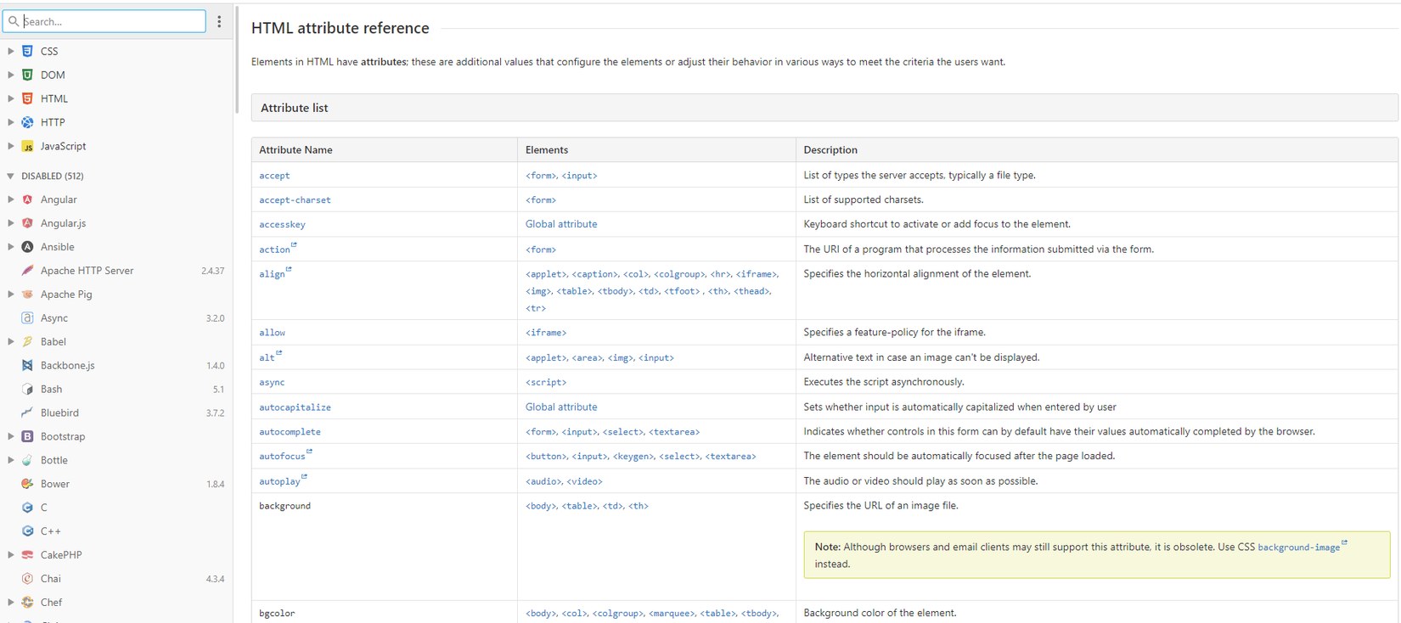Open the accept-charset attribute link
The image size is (1401, 623).
pyautogui.click(x=295, y=200)
